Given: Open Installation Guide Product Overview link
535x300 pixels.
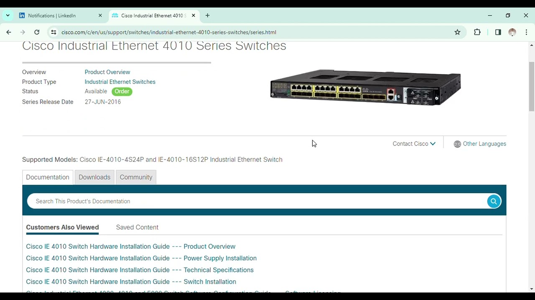Looking at the screenshot, I should coord(130,246).
